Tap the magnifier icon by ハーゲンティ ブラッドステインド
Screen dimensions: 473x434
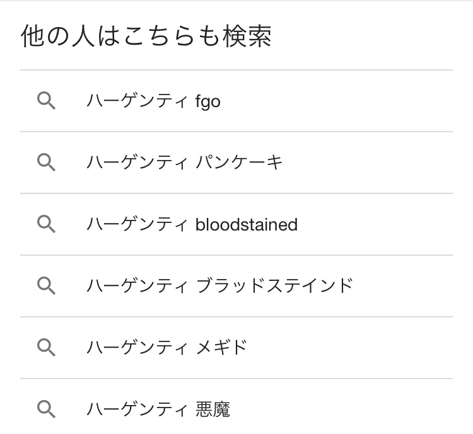tap(47, 286)
